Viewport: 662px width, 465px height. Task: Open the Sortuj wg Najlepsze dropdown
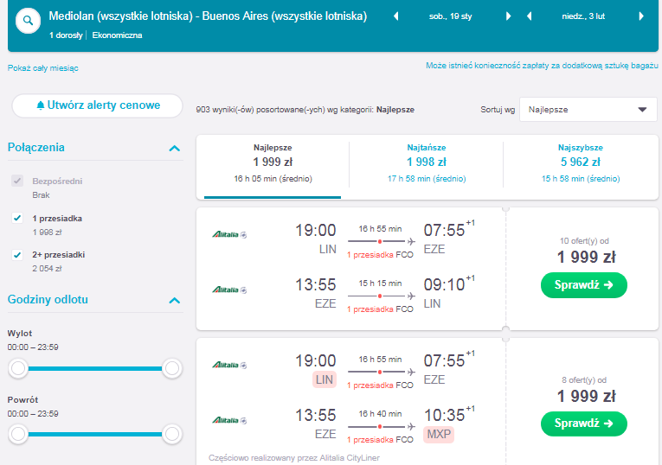point(588,110)
